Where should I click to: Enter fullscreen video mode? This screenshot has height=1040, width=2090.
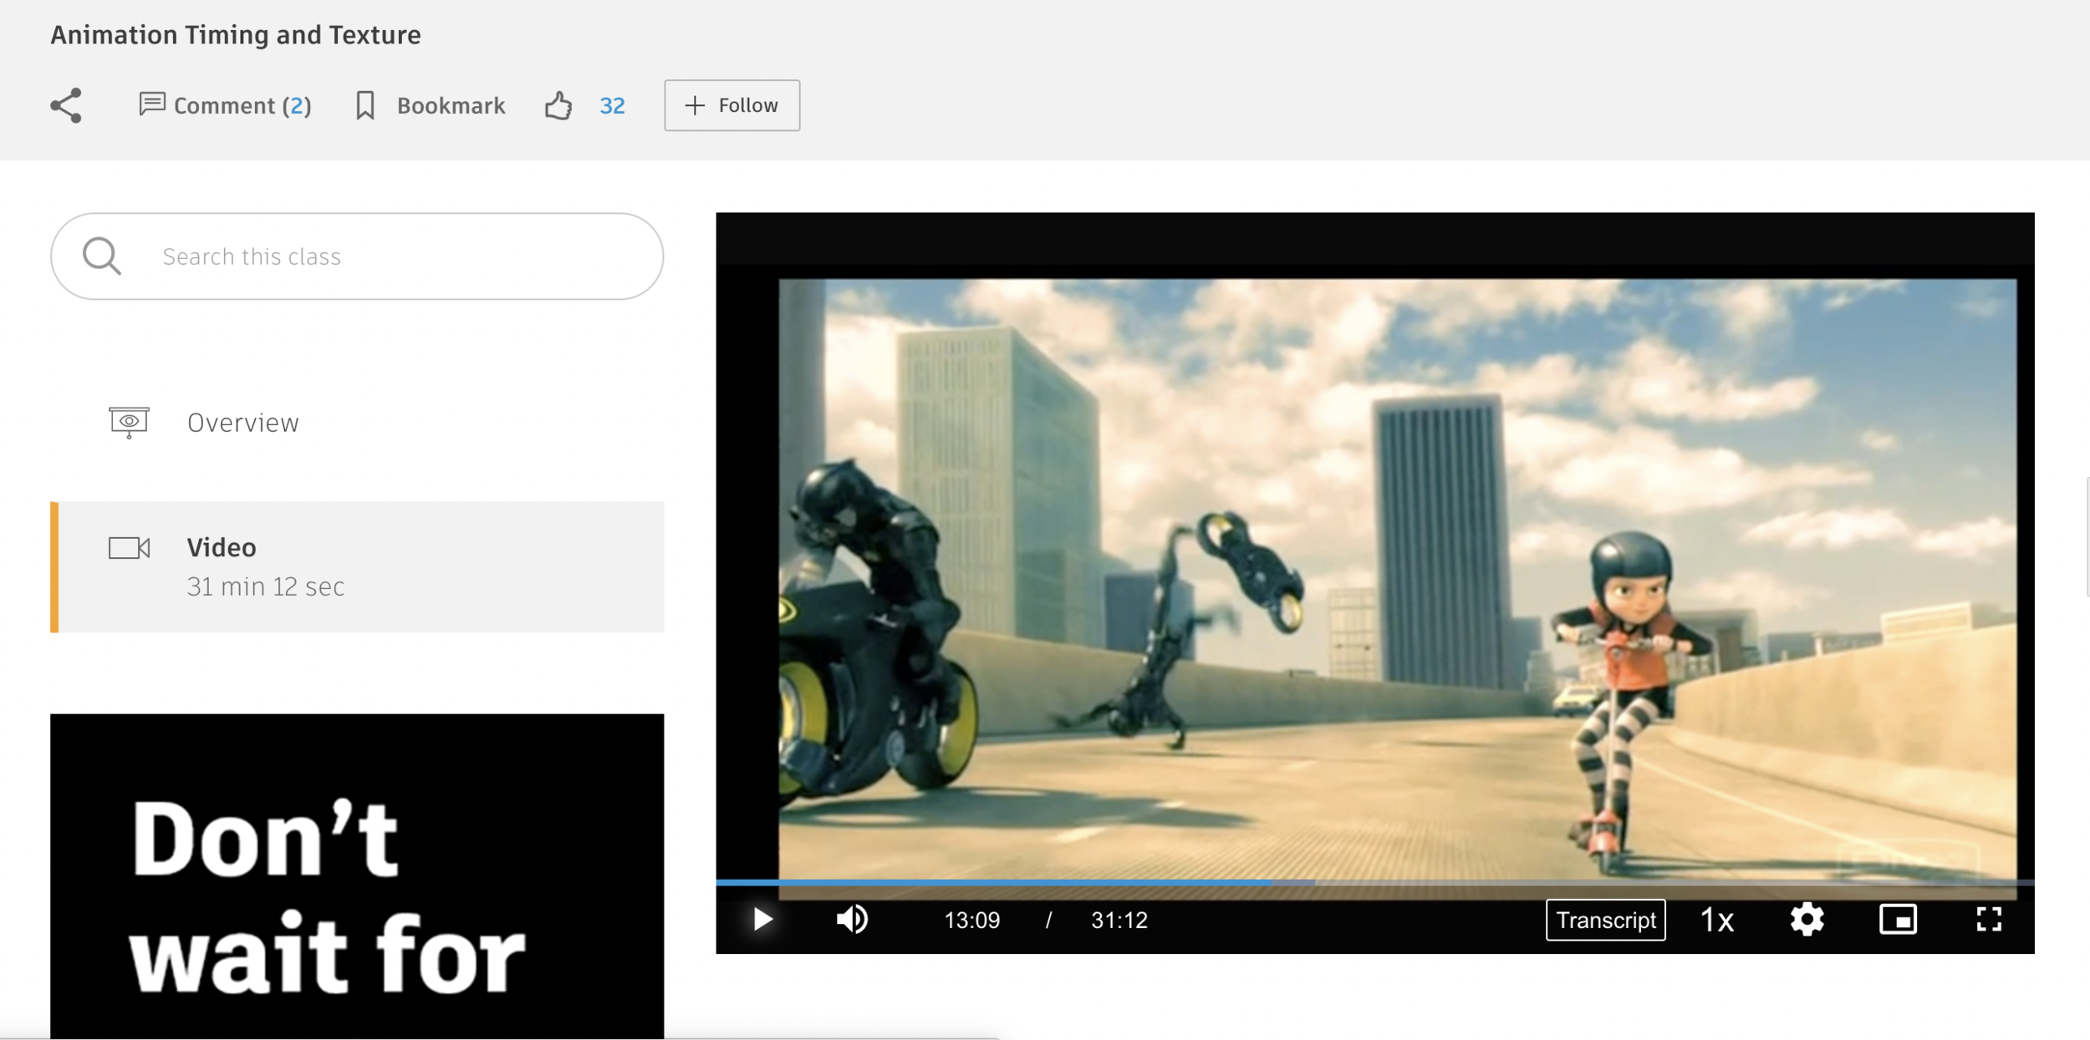[1989, 920]
